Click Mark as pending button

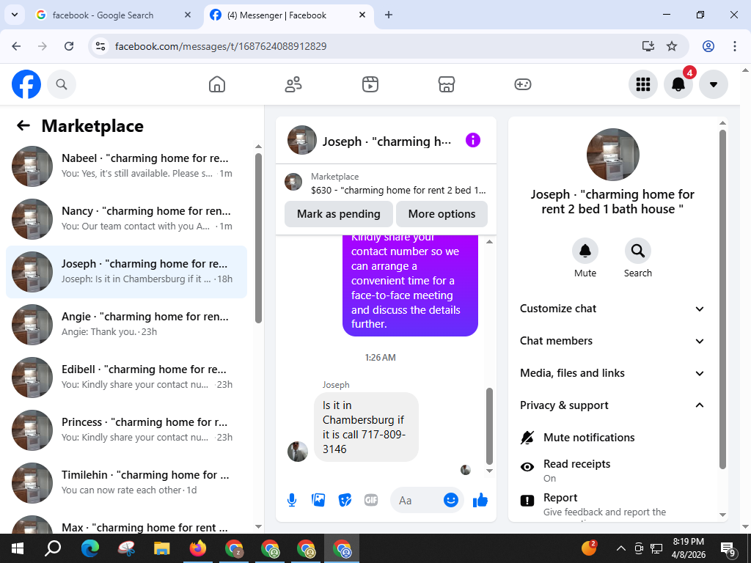(x=339, y=214)
